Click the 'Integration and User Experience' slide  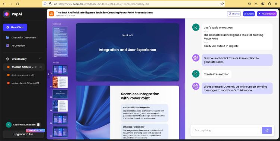[128, 52]
